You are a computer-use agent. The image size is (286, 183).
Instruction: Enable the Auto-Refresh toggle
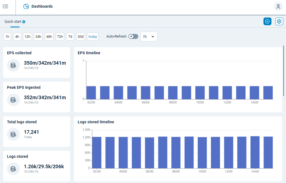(x=133, y=36)
